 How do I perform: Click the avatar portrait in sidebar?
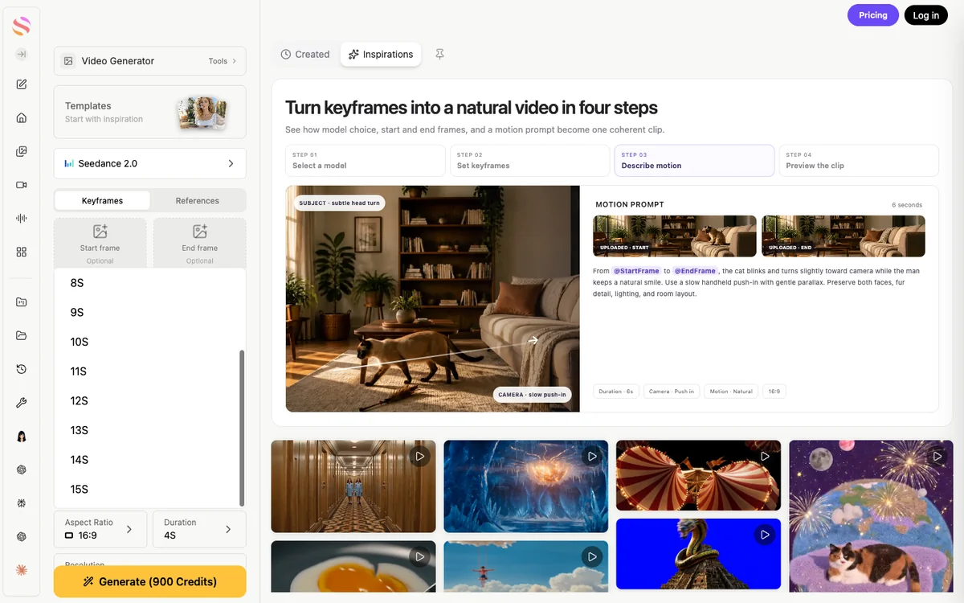coord(22,437)
